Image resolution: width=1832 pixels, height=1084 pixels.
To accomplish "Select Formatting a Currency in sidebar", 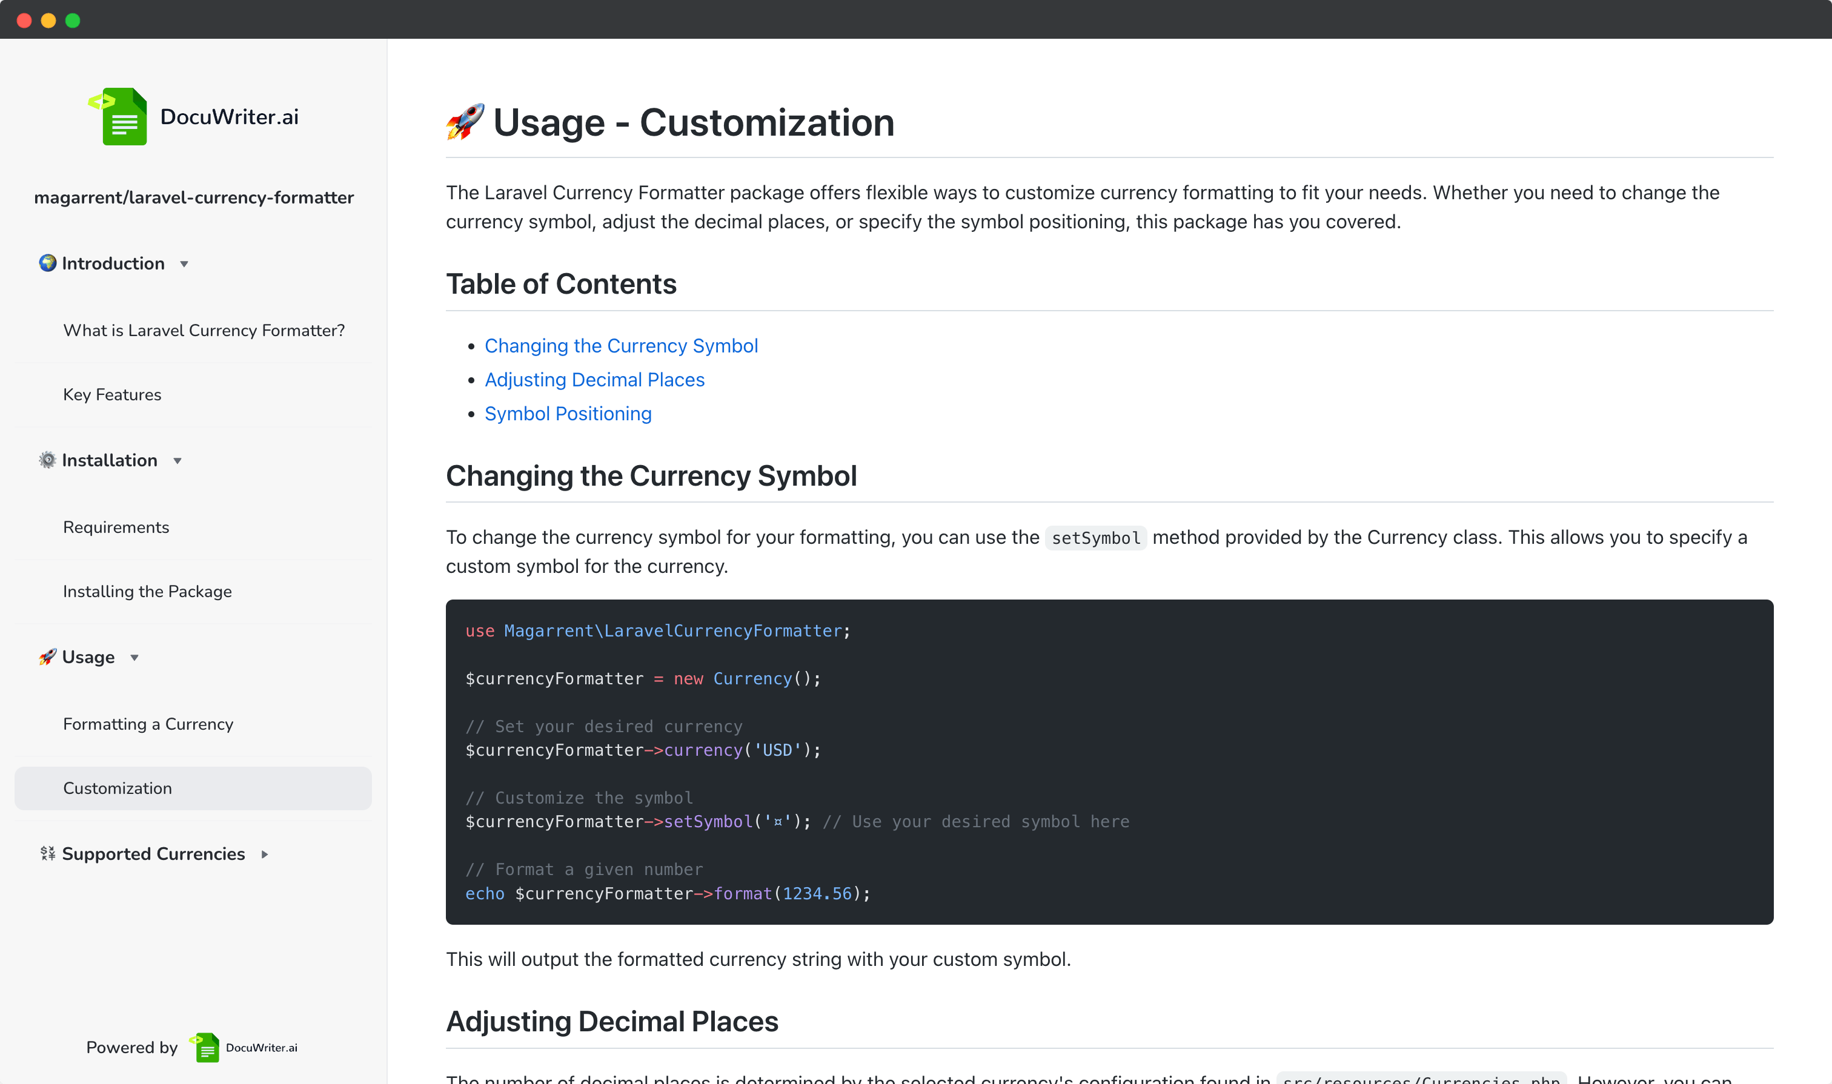I will [x=148, y=724].
